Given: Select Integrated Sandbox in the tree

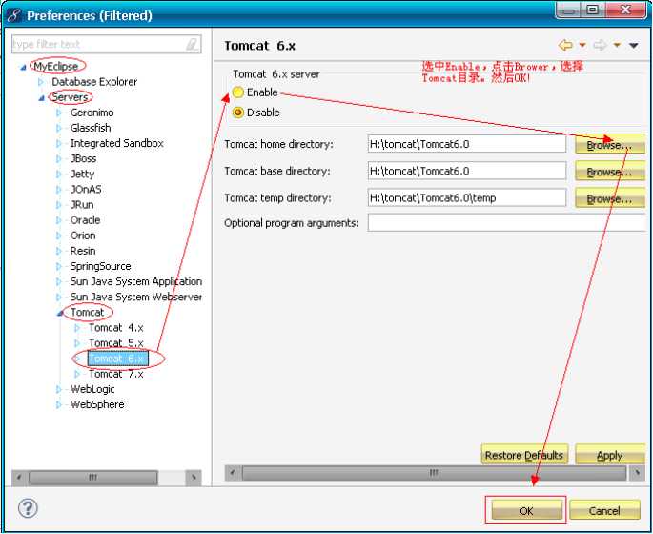Looking at the screenshot, I should (116, 143).
